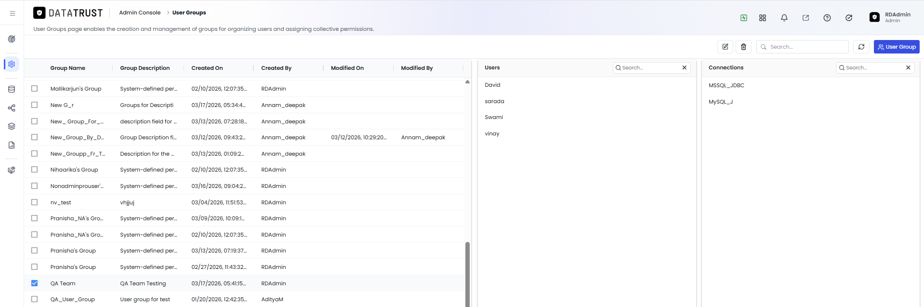The image size is (924, 307).
Task: Click 'User group for test' description
Action: click(145, 299)
